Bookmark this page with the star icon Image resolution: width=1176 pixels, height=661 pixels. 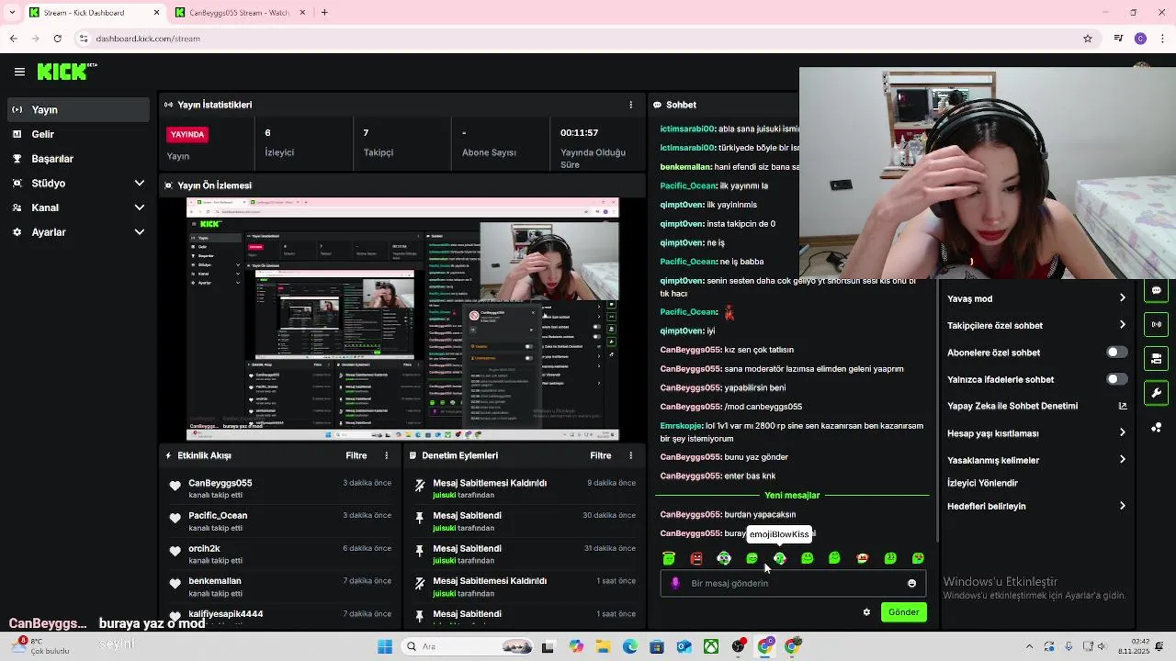(1088, 39)
